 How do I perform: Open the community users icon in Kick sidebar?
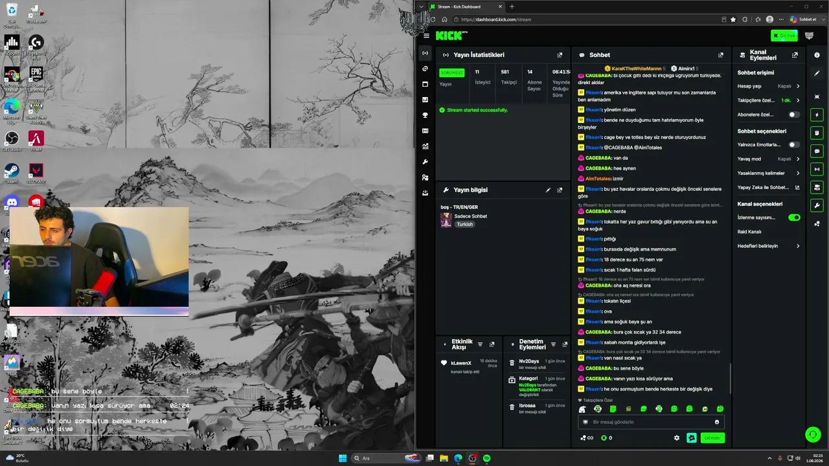tap(425, 177)
